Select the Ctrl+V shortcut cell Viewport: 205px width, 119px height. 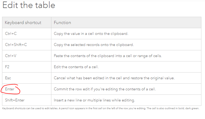click(11, 56)
